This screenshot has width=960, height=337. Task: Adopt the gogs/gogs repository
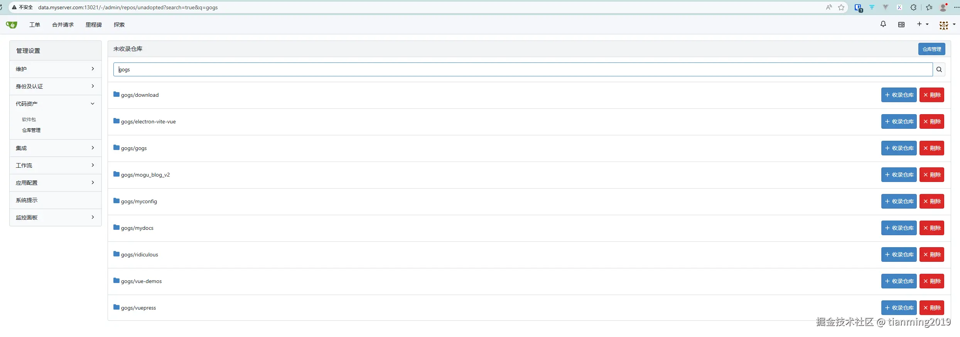click(x=899, y=148)
